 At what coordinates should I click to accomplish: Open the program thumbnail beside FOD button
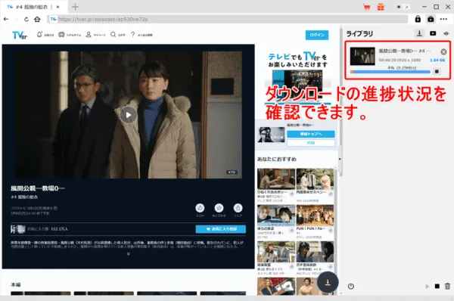[x=271, y=135]
